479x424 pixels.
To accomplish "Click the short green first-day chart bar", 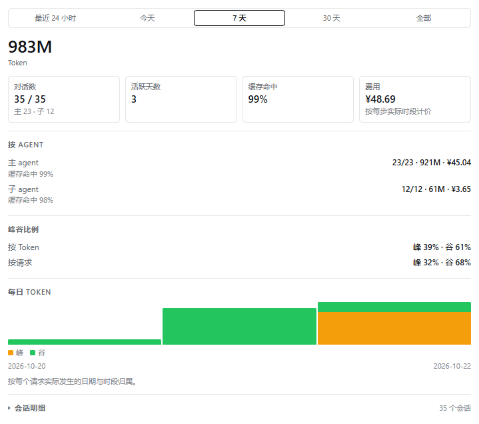I will [85, 342].
